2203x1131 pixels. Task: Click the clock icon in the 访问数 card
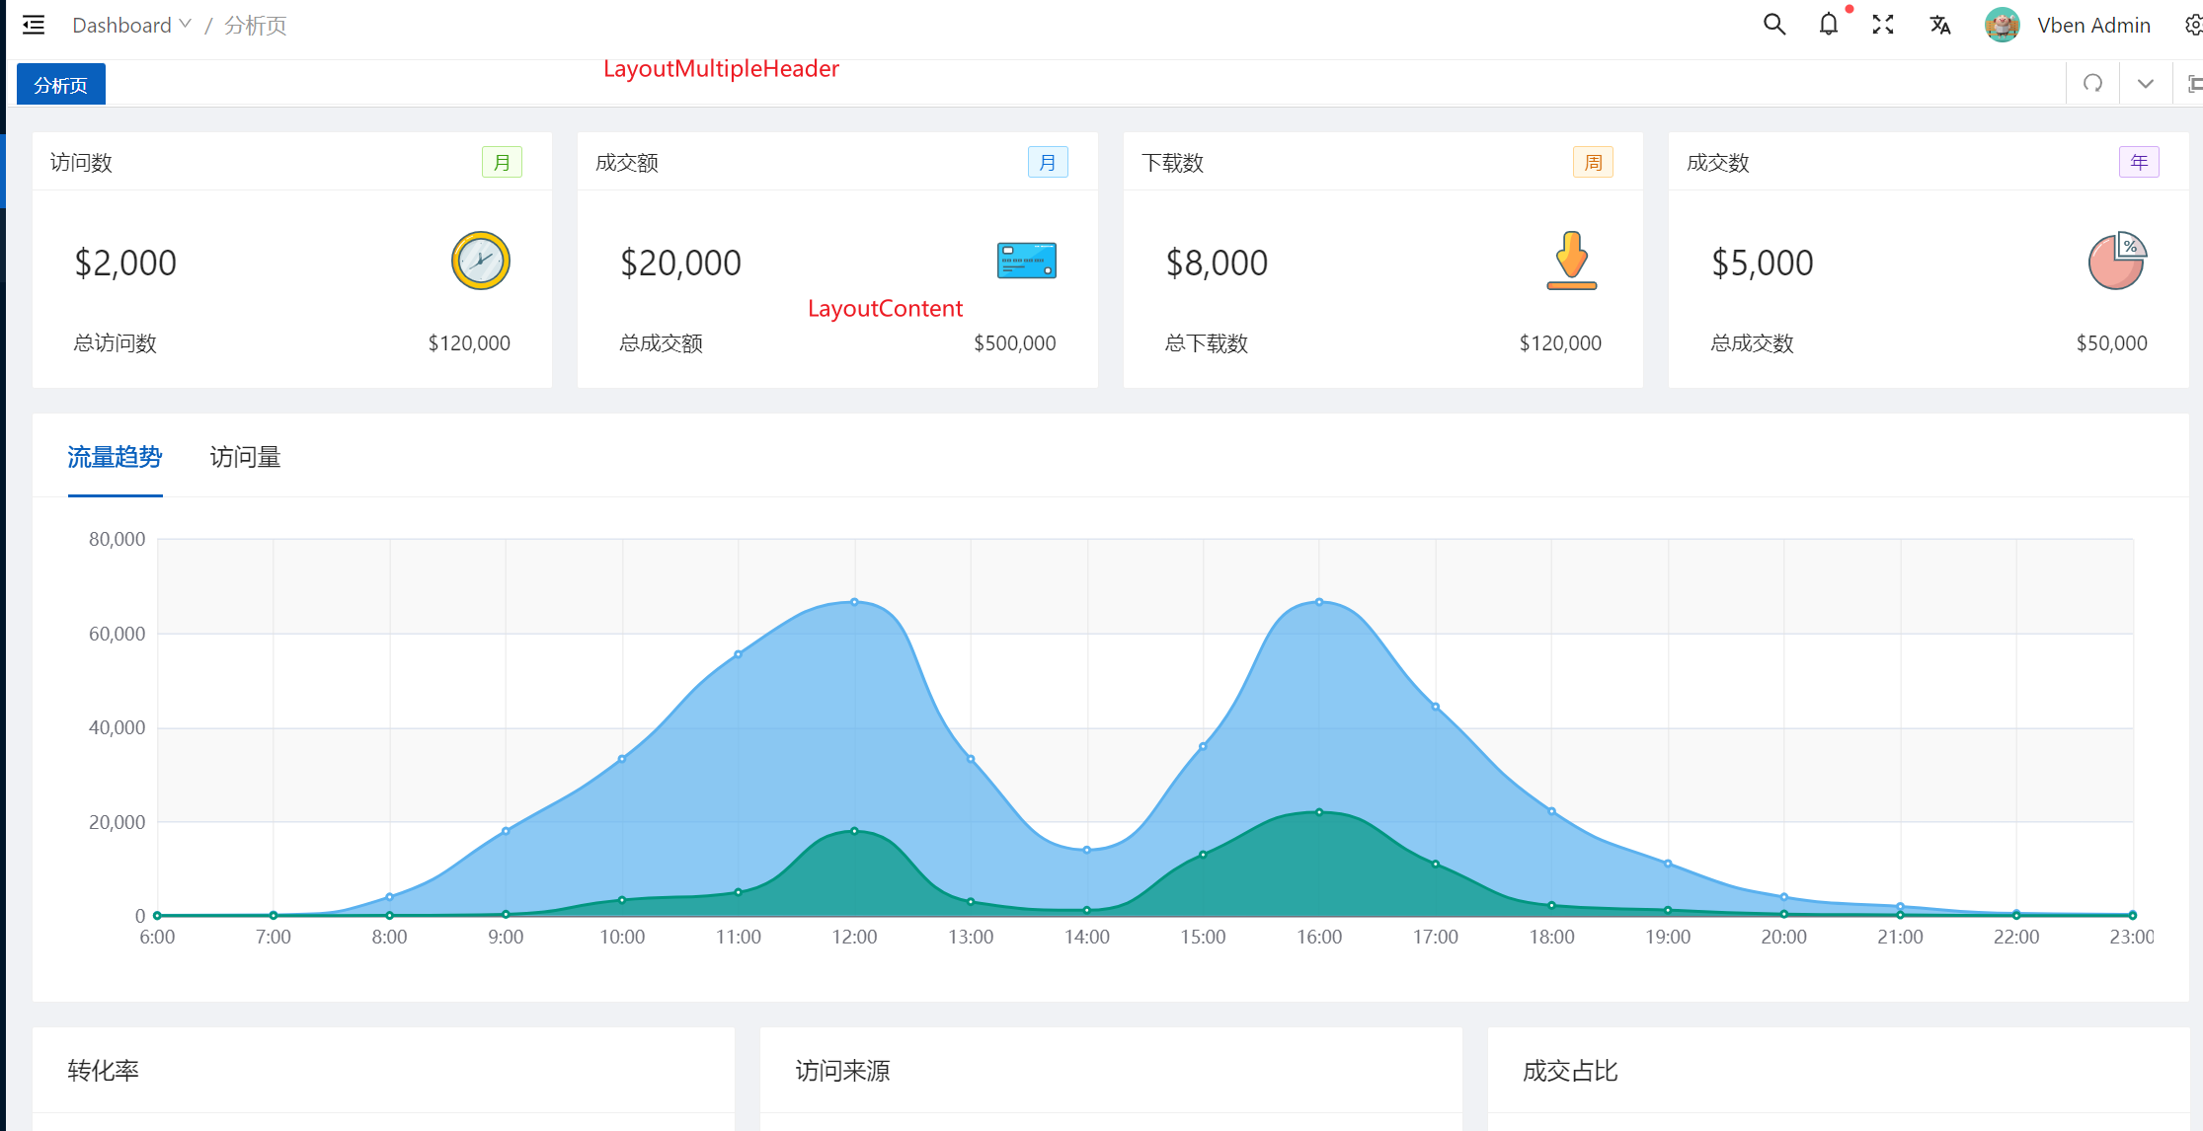tap(480, 261)
